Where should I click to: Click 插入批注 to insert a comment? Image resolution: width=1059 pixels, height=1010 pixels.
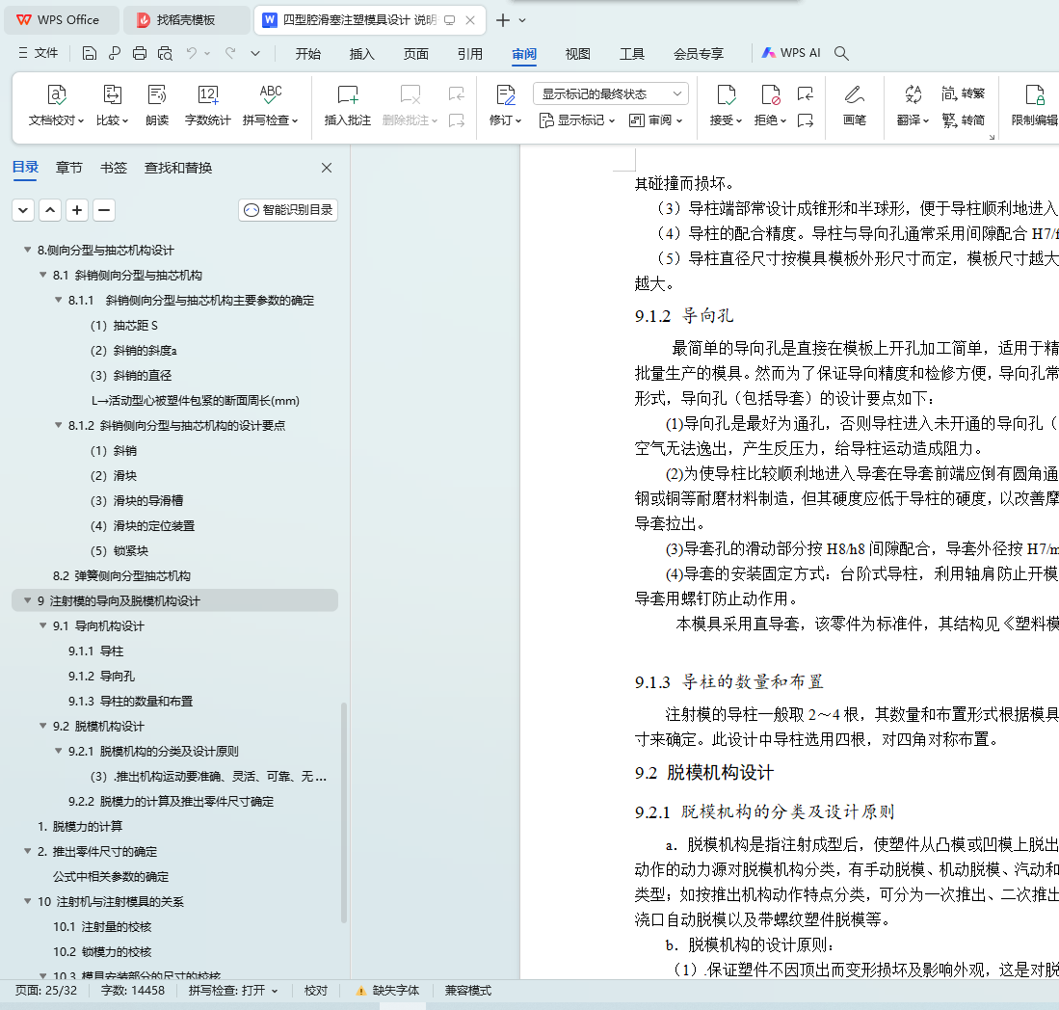347,105
